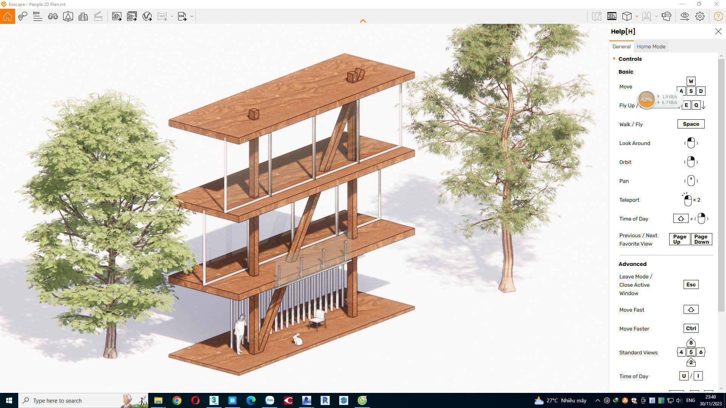The width and height of the screenshot is (726, 408).
Task: Click the Orbit mouse icon
Action: pyautogui.click(x=691, y=162)
